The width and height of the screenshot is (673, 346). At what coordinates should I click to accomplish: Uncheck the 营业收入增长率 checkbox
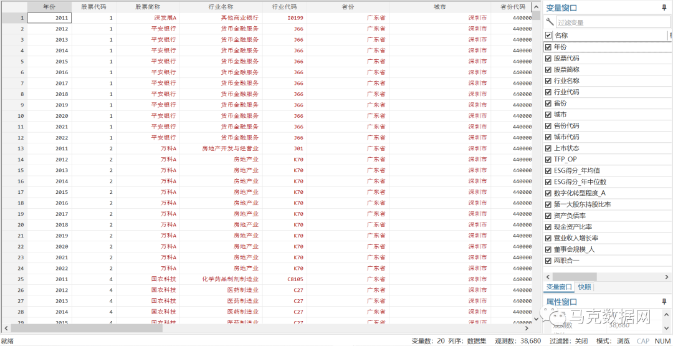pyautogui.click(x=548, y=238)
